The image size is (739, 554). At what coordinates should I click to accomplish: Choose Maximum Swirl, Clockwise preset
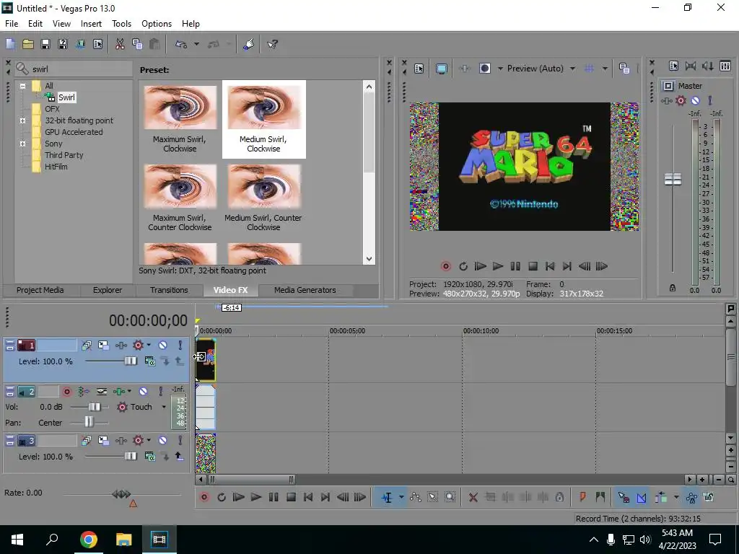coord(180,119)
